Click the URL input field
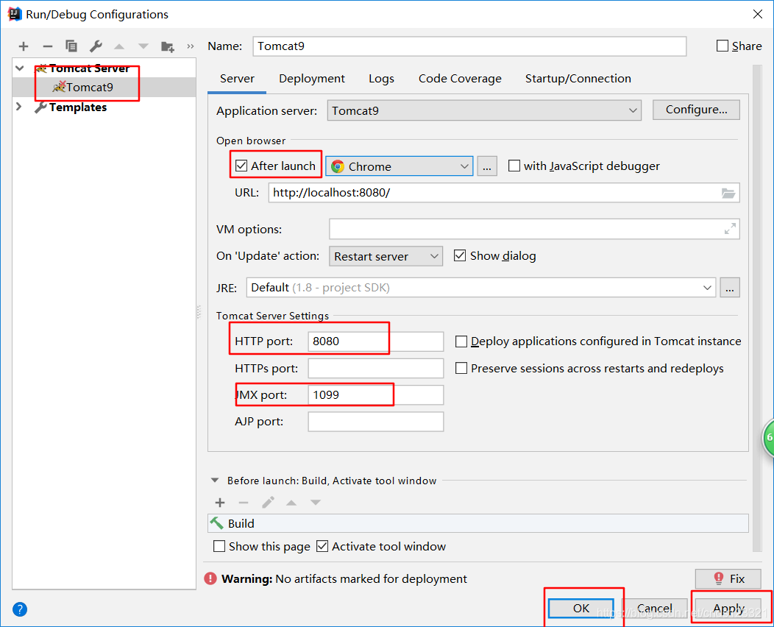This screenshot has height=627, width=774. pos(503,193)
